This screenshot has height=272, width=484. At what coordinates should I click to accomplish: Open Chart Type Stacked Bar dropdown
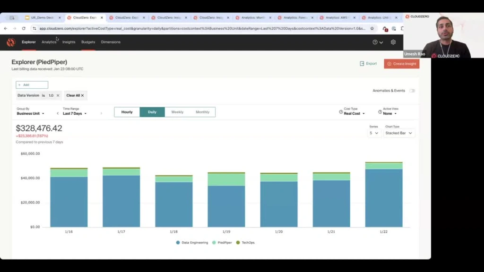point(399,133)
